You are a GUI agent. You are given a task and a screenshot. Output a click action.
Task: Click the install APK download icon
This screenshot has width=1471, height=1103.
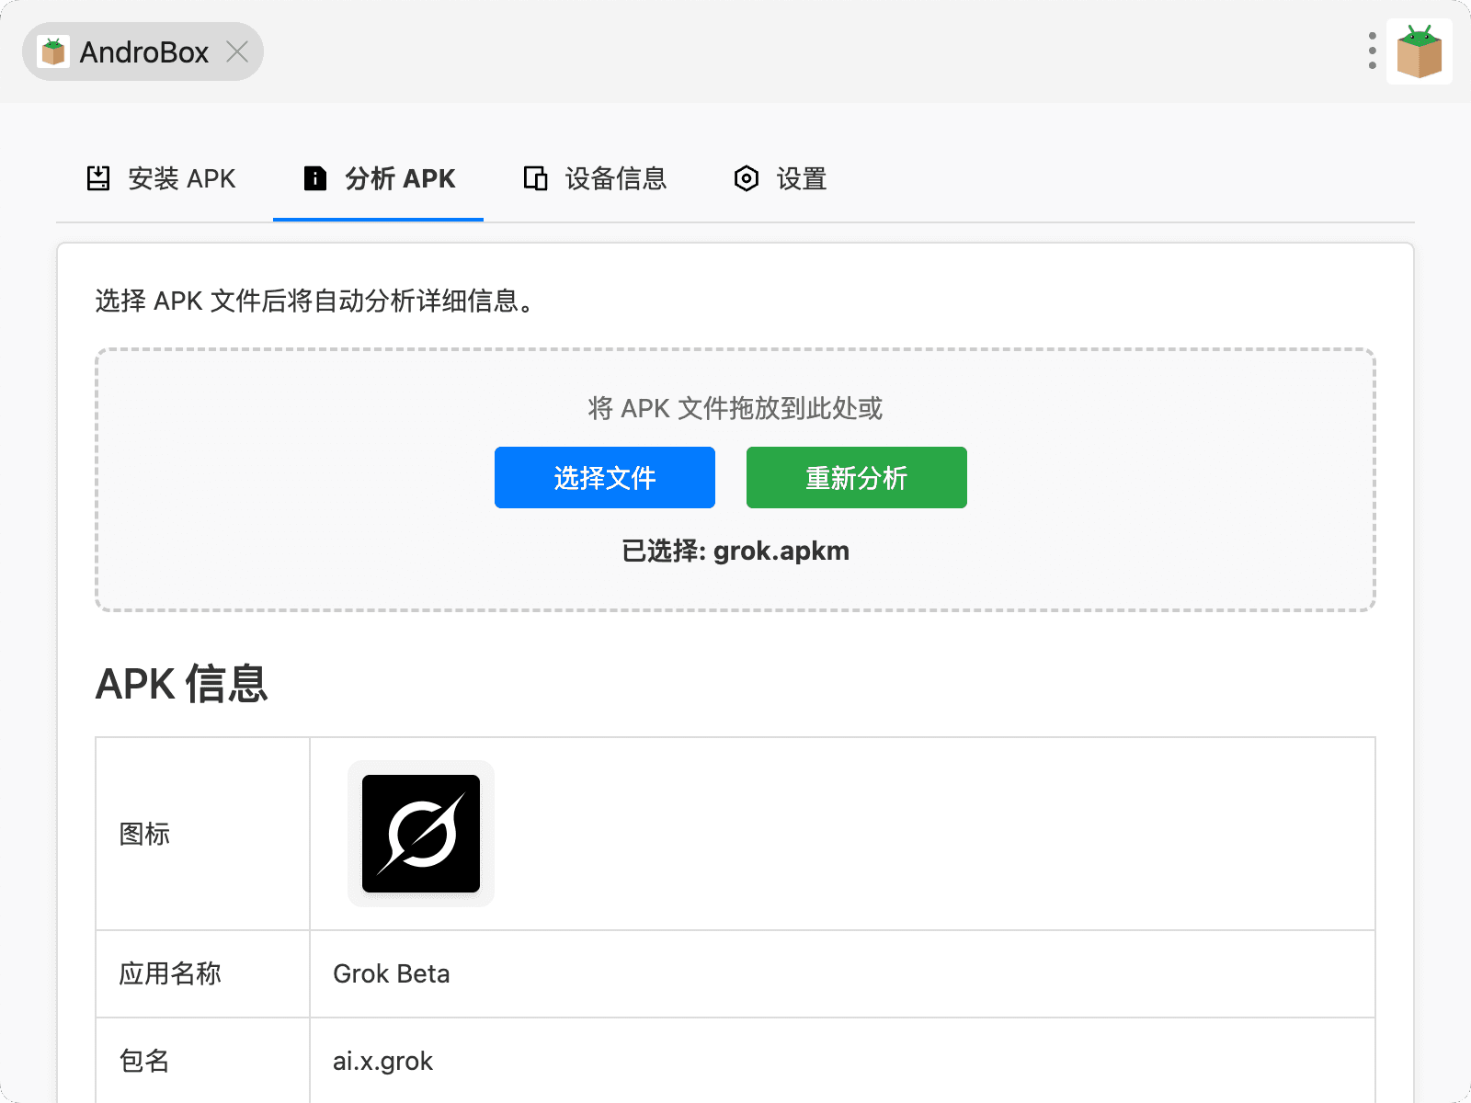coord(98,178)
